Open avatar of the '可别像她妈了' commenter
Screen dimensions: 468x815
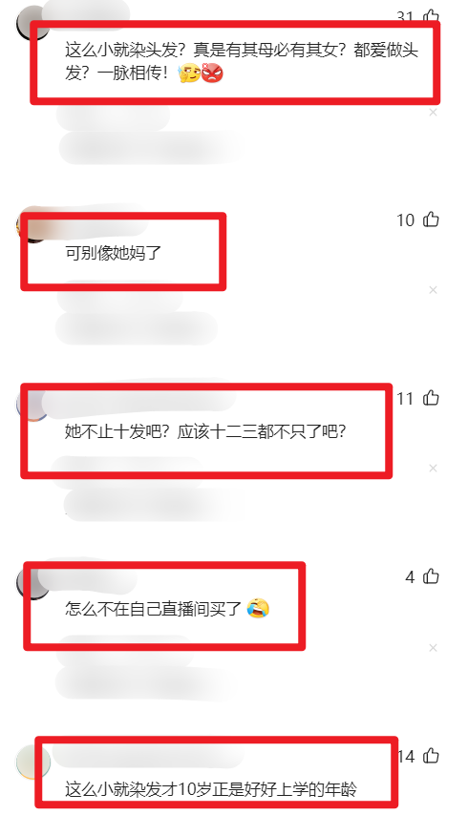click(x=32, y=224)
